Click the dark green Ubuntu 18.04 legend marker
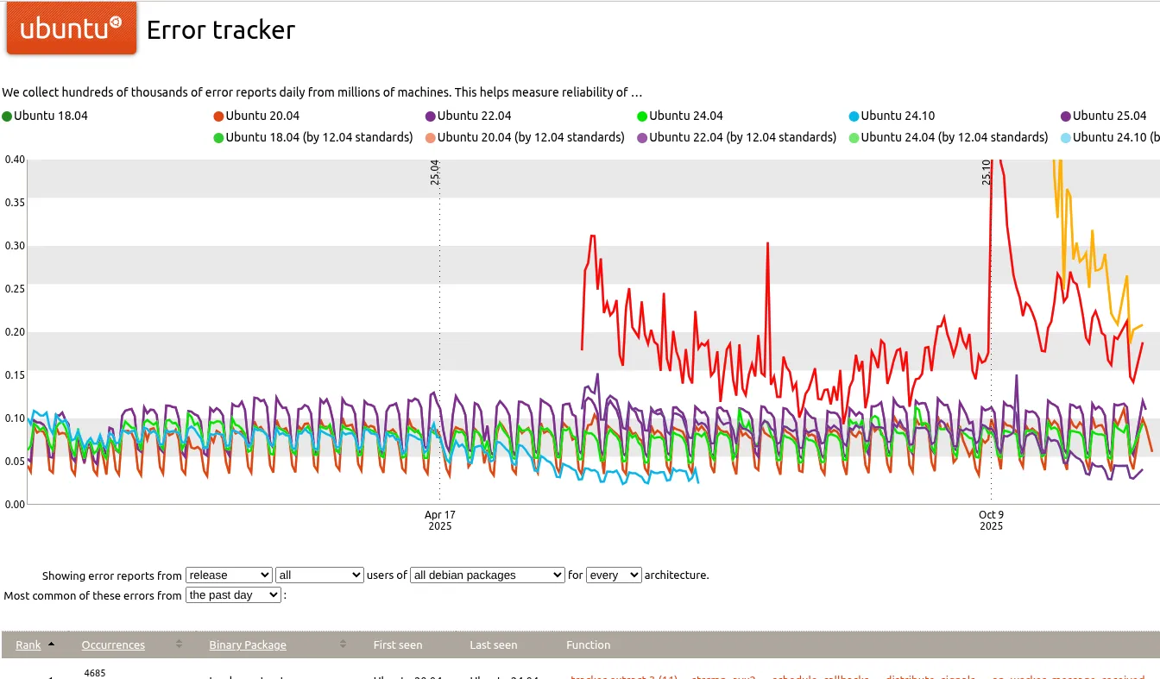Screen dimensions: 1160x679 [7, 115]
